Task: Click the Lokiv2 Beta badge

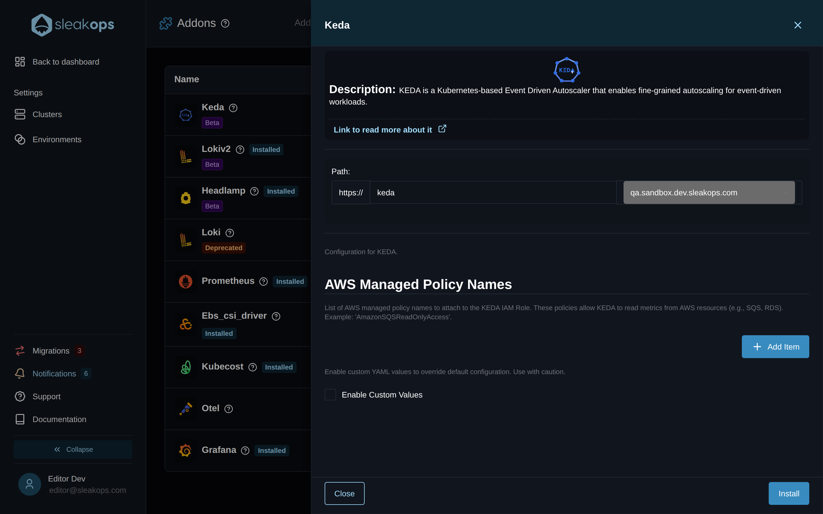Action: click(212, 164)
